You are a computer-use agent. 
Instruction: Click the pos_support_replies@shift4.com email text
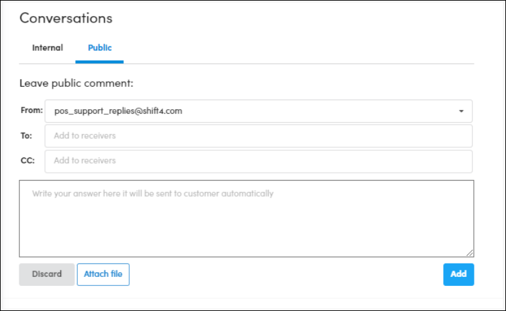(x=118, y=111)
